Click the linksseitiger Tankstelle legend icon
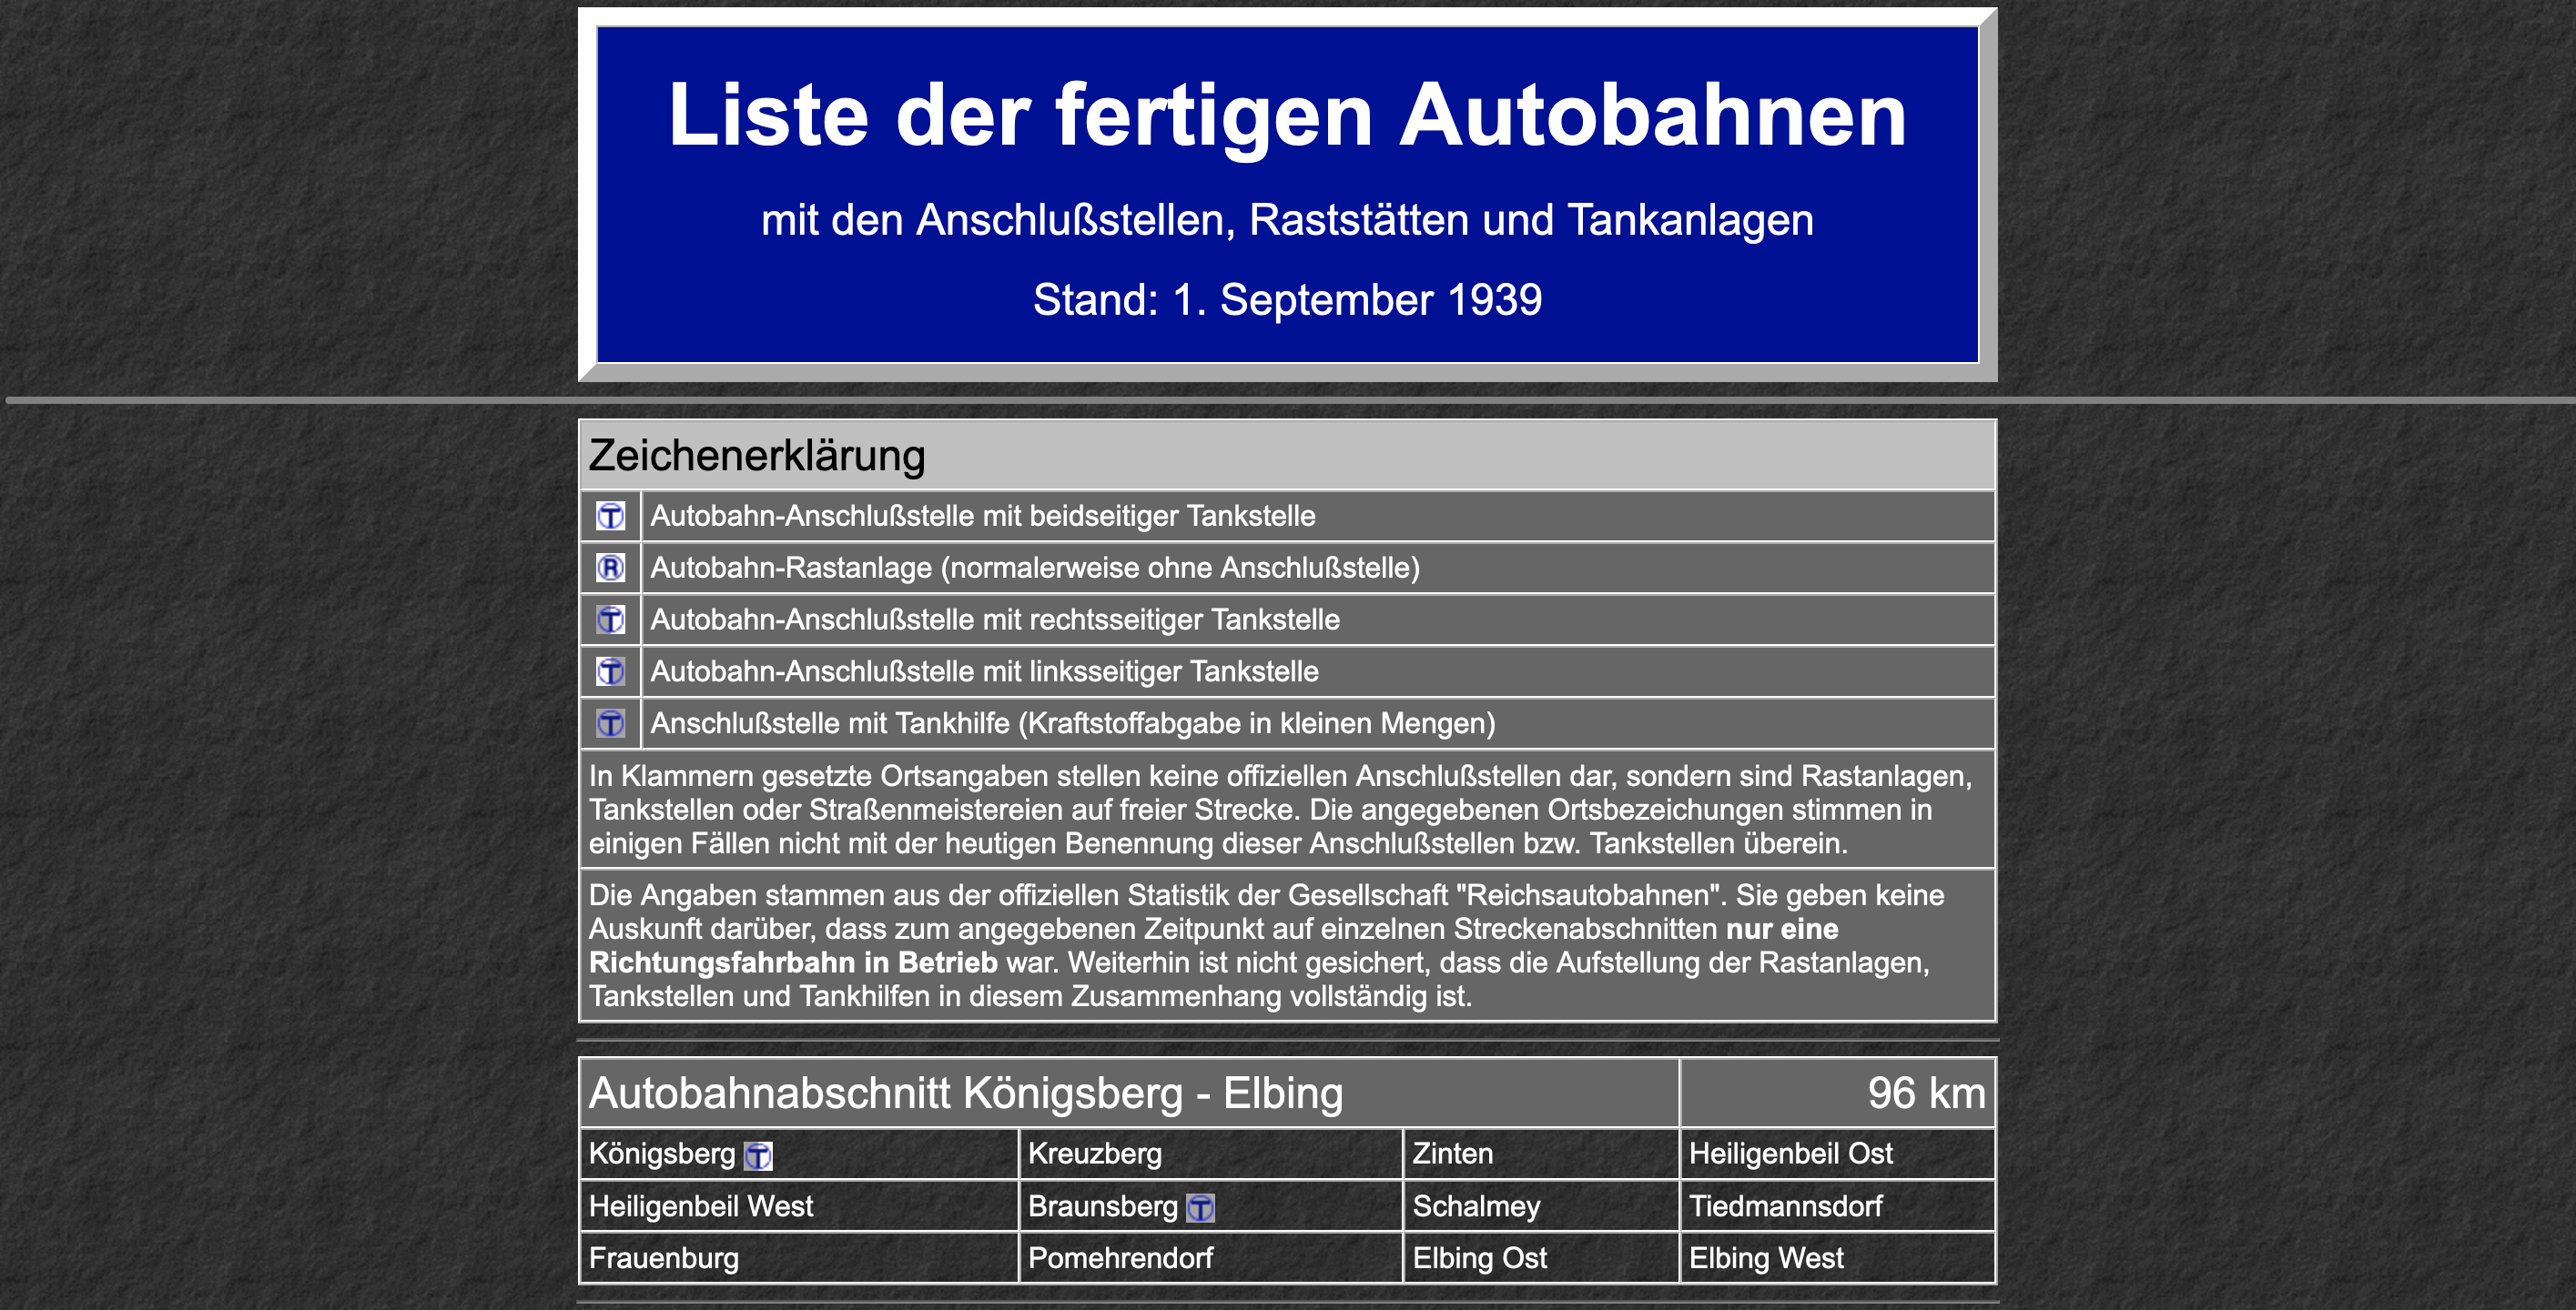Screen dimensions: 2576x1310 [610, 671]
